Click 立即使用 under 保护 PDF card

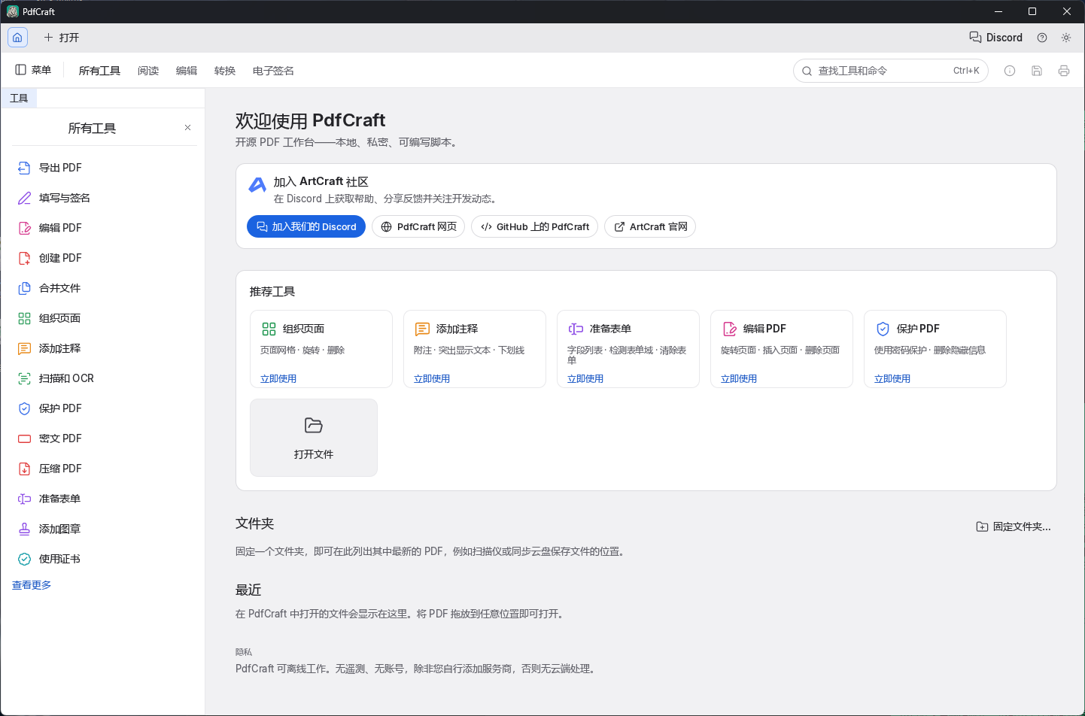coord(892,379)
